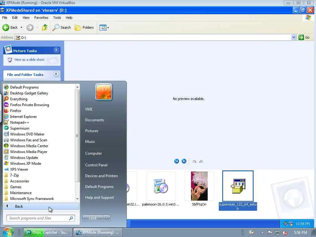Open Default Programs in the right pane
This screenshot has width=316, height=237.
tap(99, 187)
